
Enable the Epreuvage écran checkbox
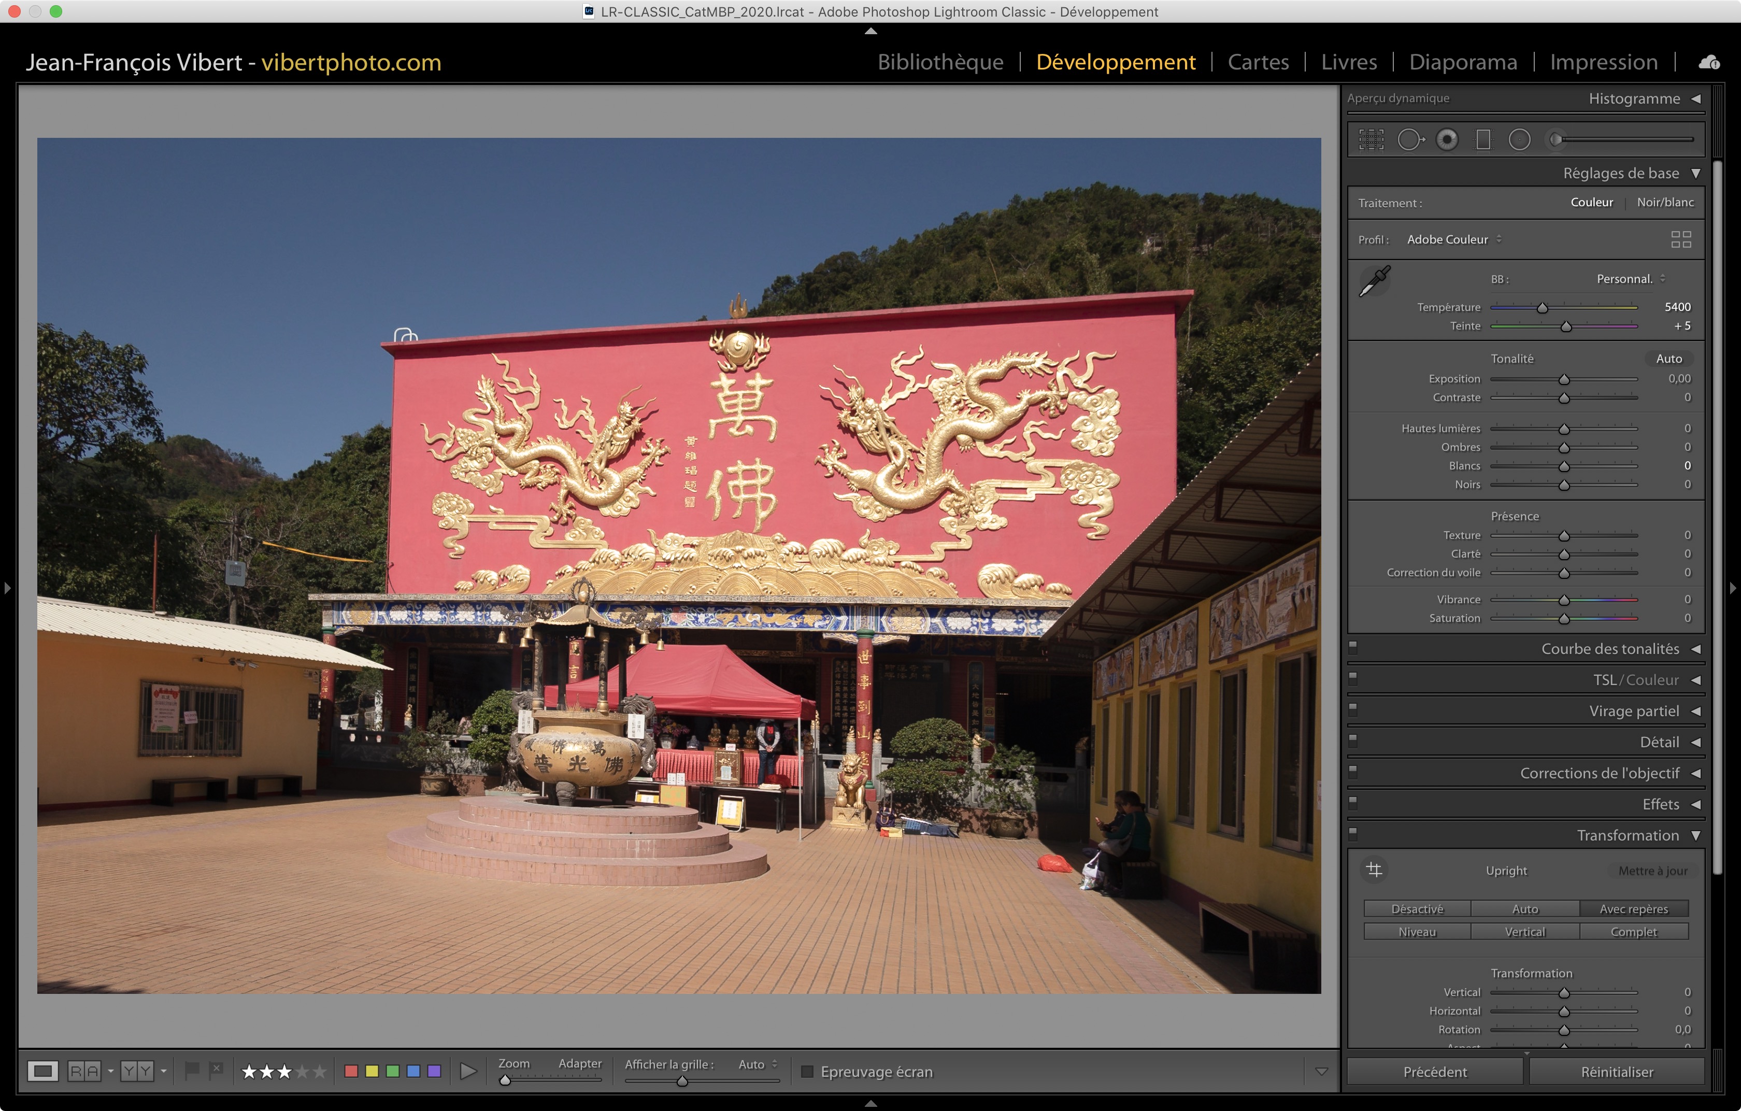(x=808, y=1071)
